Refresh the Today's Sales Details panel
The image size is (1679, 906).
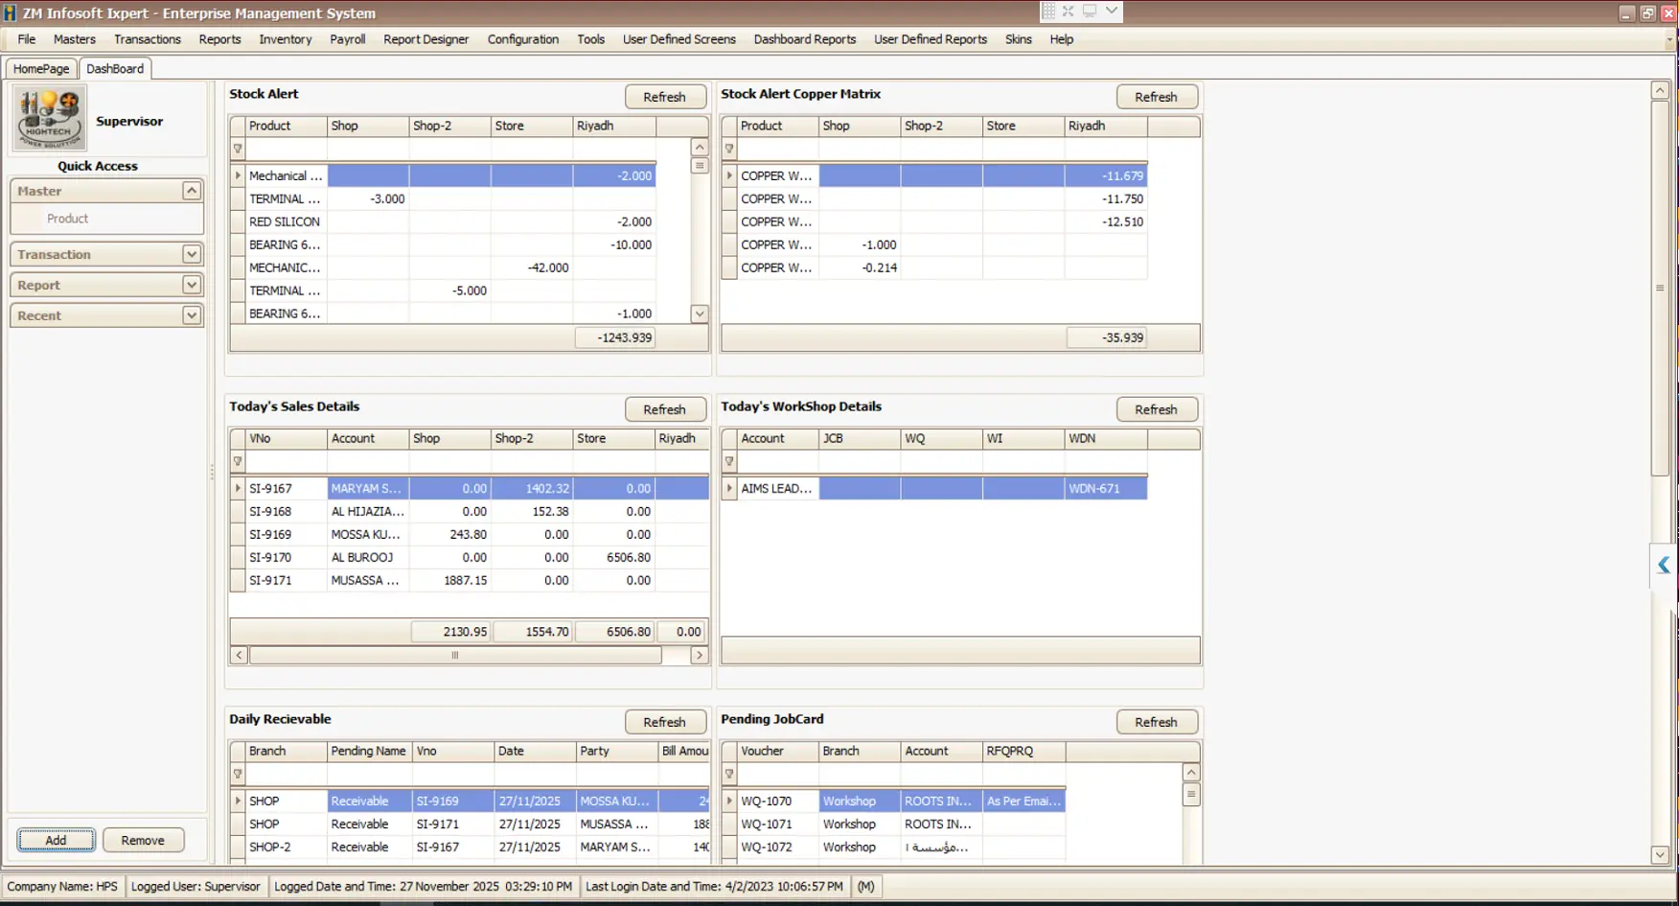point(665,409)
